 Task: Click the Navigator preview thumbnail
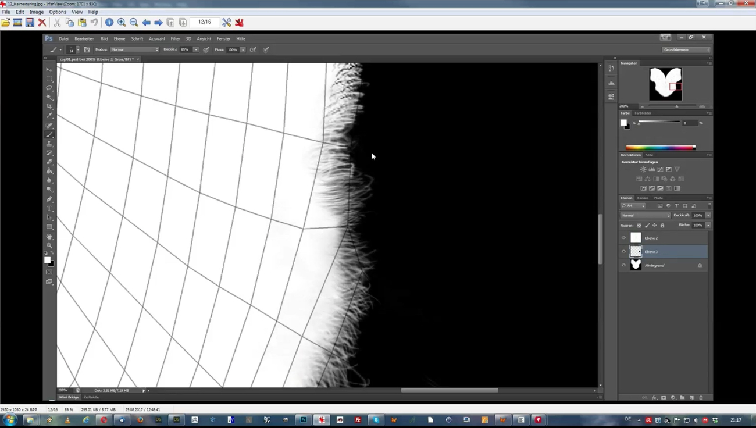click(x=665, y=84)
